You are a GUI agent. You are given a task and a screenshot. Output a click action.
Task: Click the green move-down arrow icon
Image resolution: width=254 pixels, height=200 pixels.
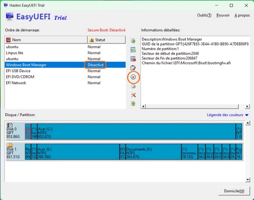(x=133, y=104)
